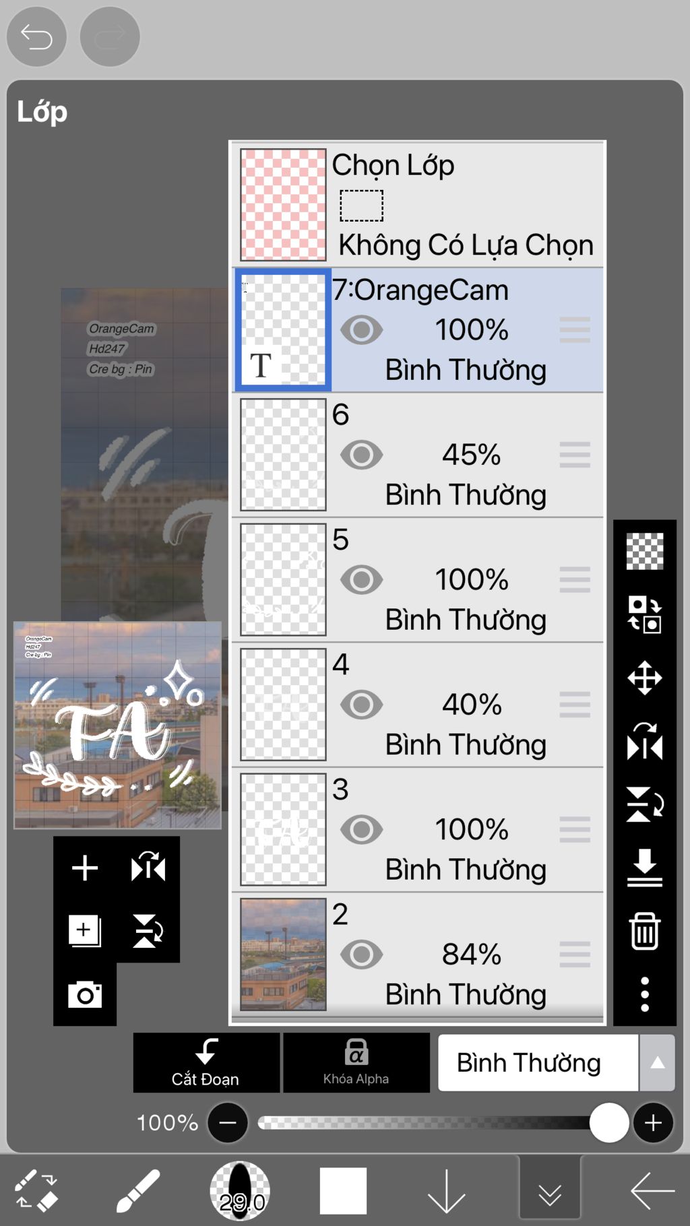The image size is (690, 1226).
Task: Select the move transform cross-arrows icon
Action: click(x=645, y=678)
